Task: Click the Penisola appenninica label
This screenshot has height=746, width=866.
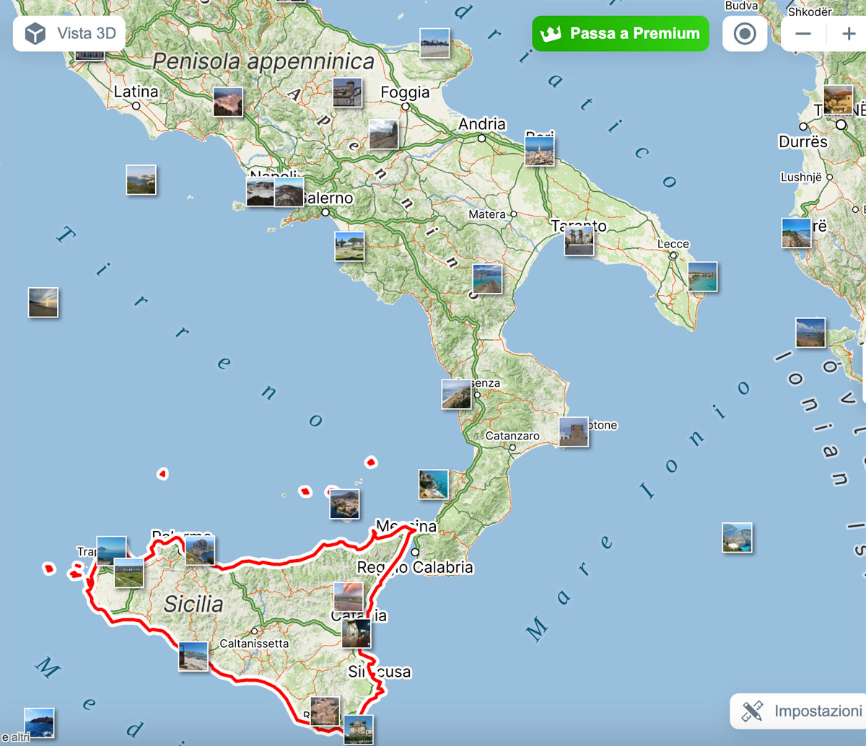Action: point(264,62)
